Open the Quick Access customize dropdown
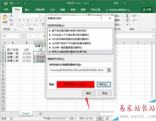156x121 pixels. point(25,3)
